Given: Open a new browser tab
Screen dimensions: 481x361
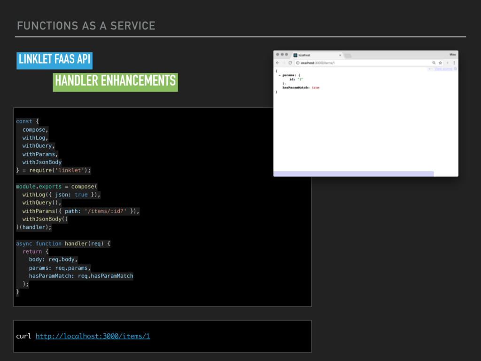Looking at the screenshot, I should [x=348, y=55].
